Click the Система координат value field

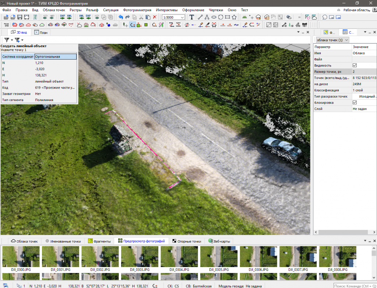pyautogui.click(x=55, y=57)
